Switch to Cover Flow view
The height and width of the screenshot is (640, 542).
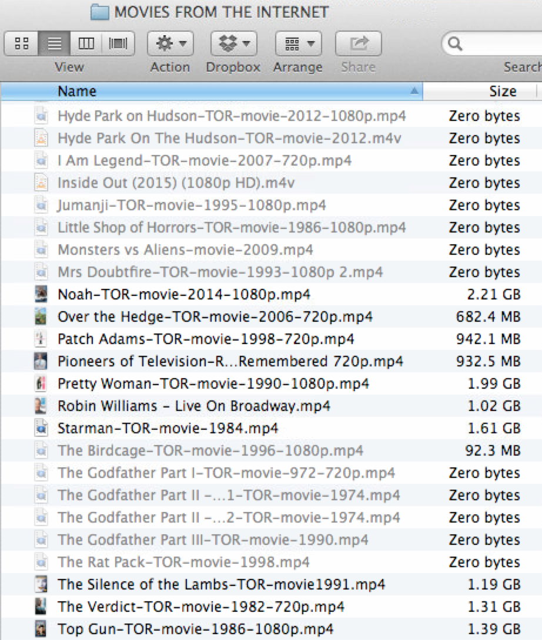point(118,43)
